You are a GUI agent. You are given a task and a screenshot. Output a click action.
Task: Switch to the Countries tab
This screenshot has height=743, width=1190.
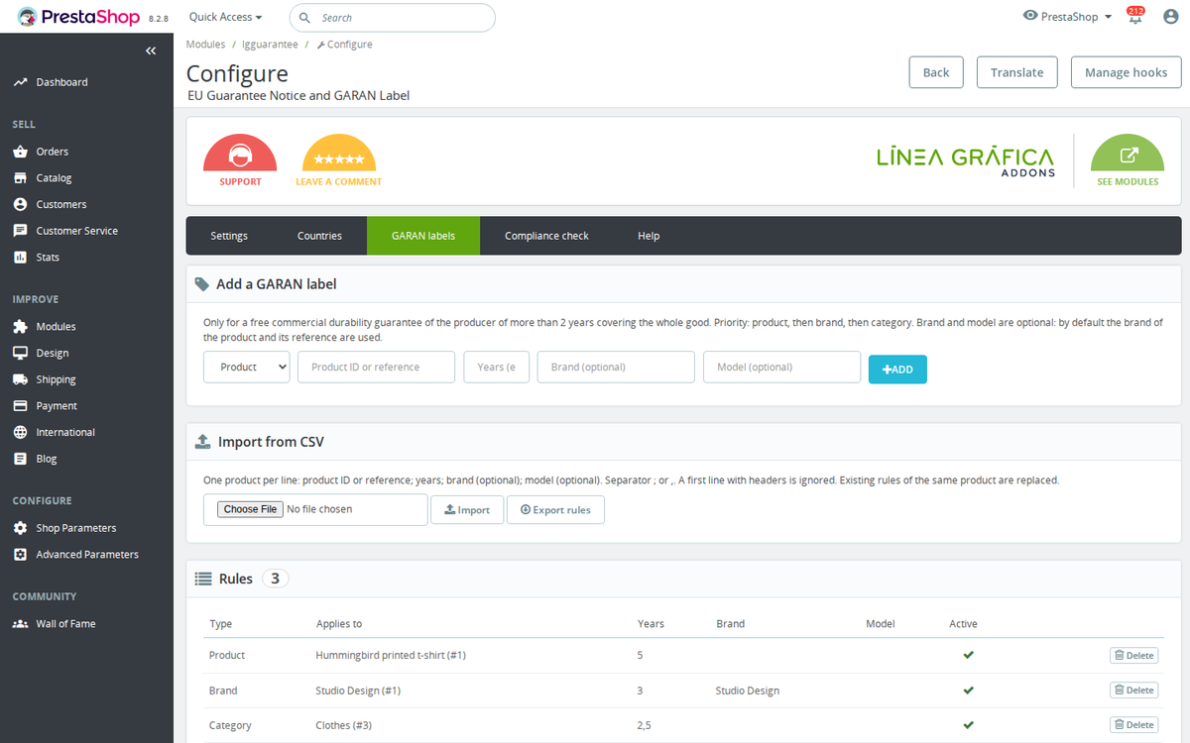[319, 236]
